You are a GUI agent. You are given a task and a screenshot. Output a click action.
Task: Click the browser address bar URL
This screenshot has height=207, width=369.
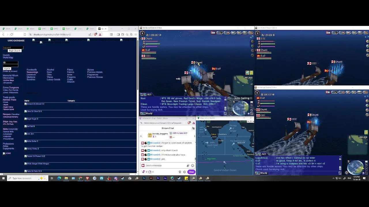[x=52, y=34]
